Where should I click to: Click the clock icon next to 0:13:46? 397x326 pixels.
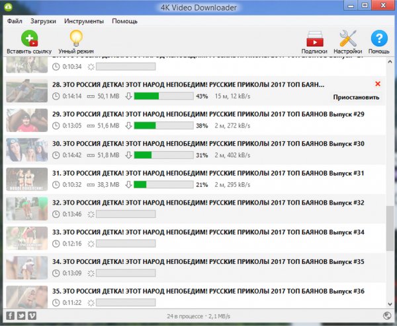pyautogui.click(x=56, y=214)
